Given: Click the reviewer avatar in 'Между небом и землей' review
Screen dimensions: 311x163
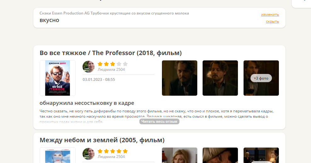Looking at the screenshot, I should coord(89,154).
